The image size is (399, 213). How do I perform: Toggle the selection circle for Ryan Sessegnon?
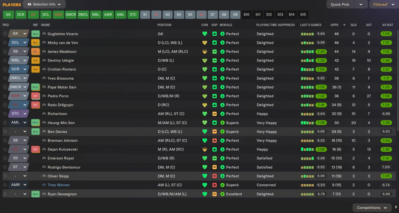coord(5,194)
